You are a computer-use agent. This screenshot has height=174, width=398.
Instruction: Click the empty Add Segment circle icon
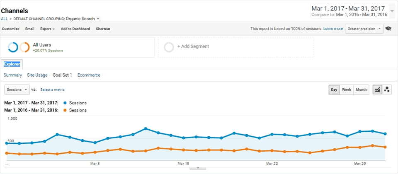[x=169, y=47]
